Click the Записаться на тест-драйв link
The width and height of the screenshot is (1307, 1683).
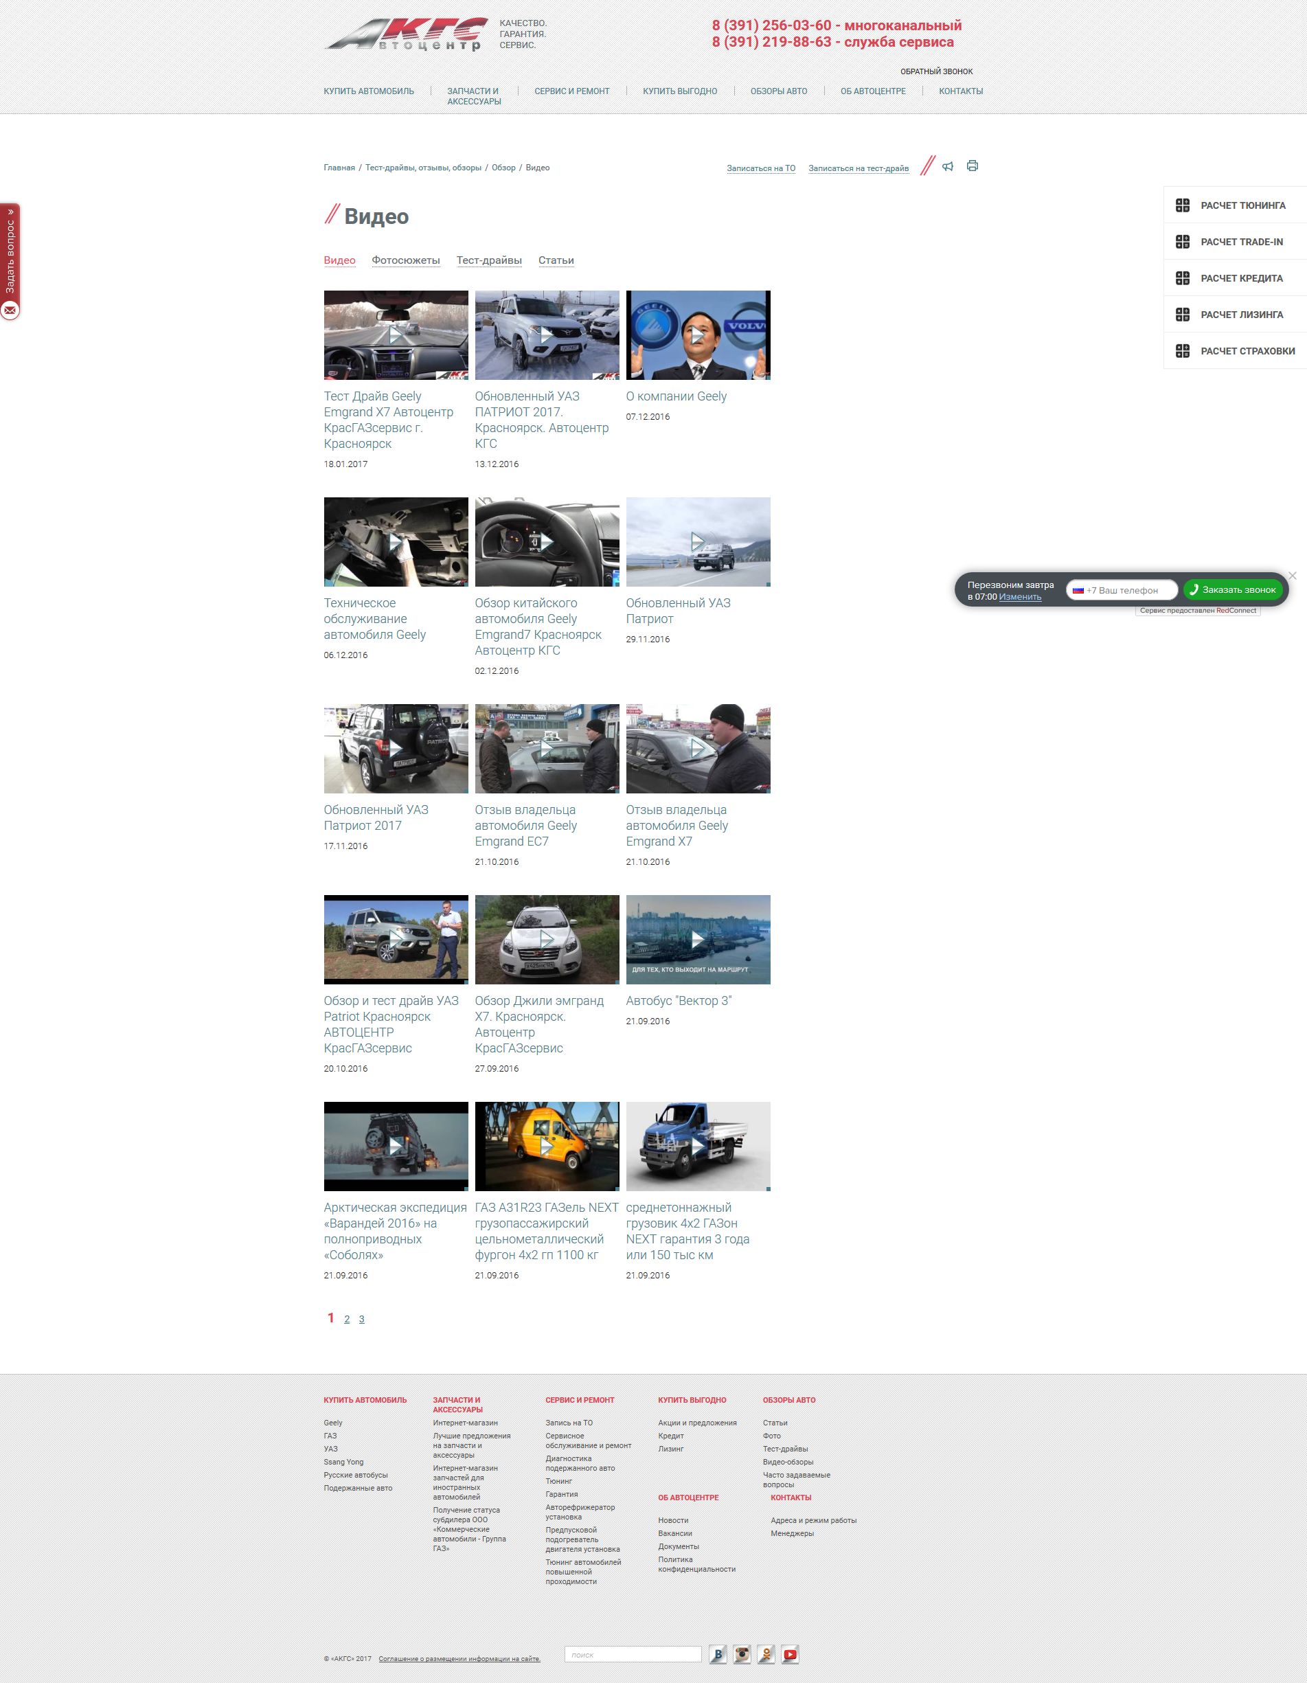coord(859,168)
